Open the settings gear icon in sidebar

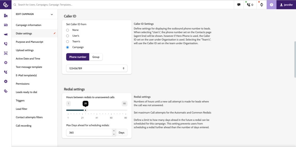click(6, 81)
